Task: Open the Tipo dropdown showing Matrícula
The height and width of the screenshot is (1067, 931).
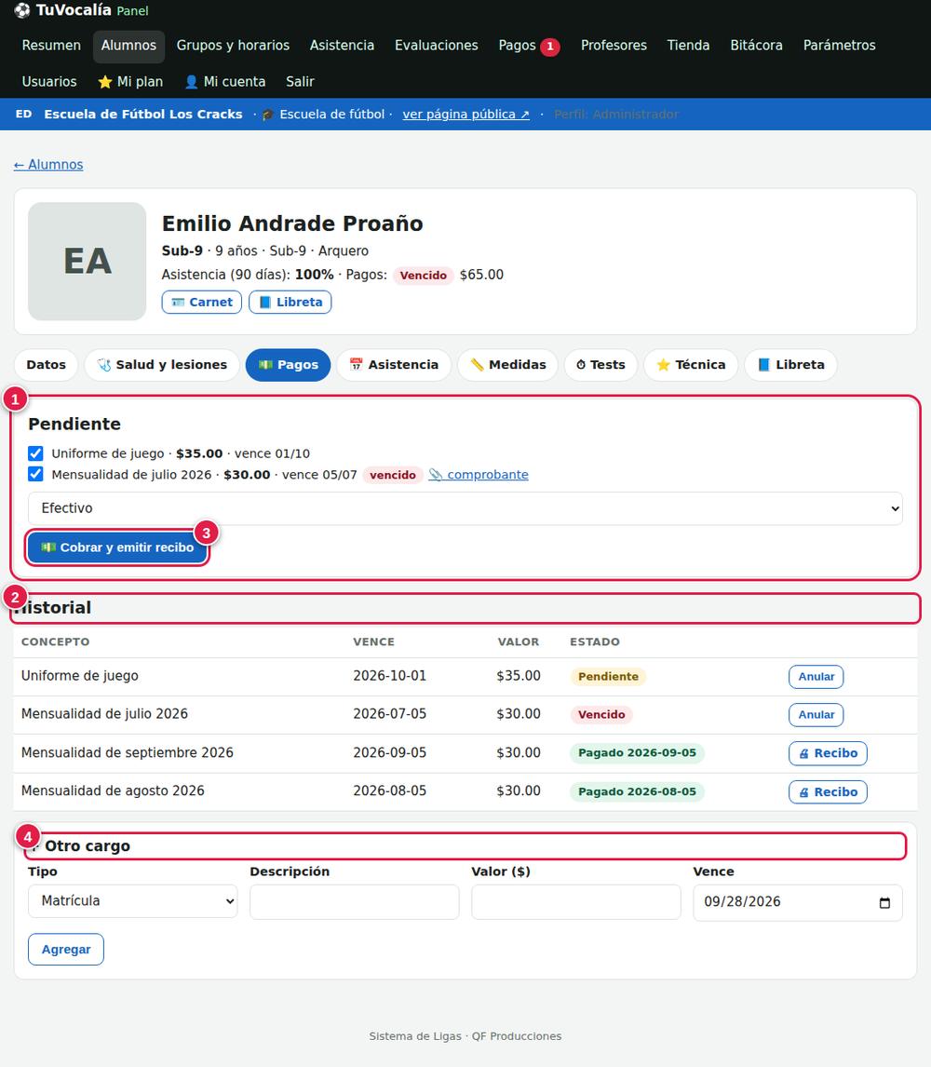Action: [133, 901]
